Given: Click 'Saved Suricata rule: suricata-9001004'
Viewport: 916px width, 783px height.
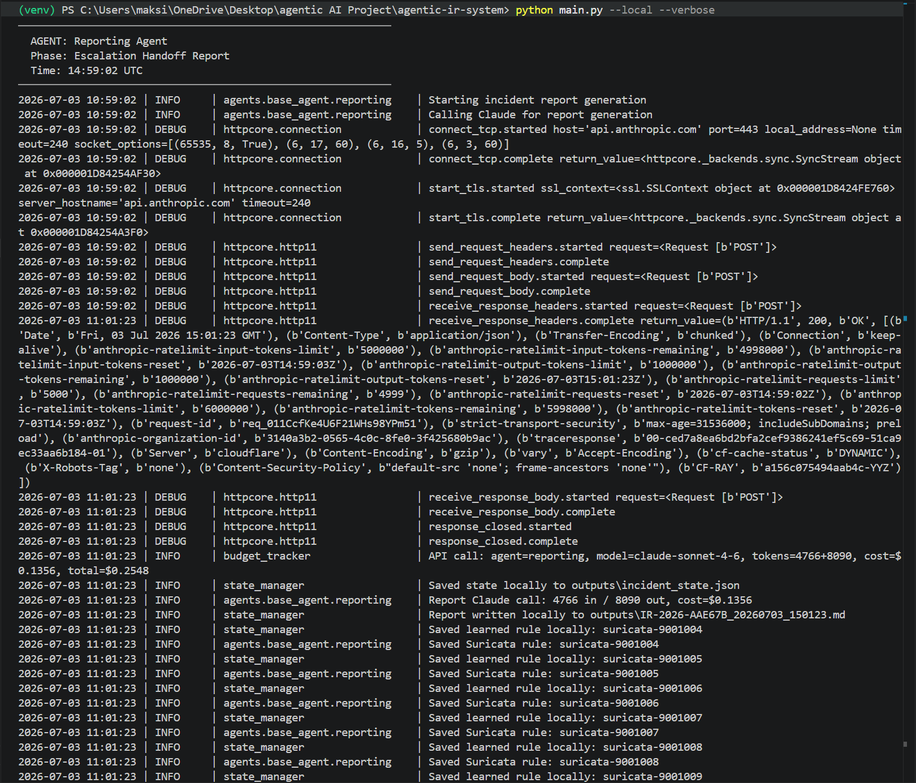Looking at the screenshot, I should click(x=543, y=644).
